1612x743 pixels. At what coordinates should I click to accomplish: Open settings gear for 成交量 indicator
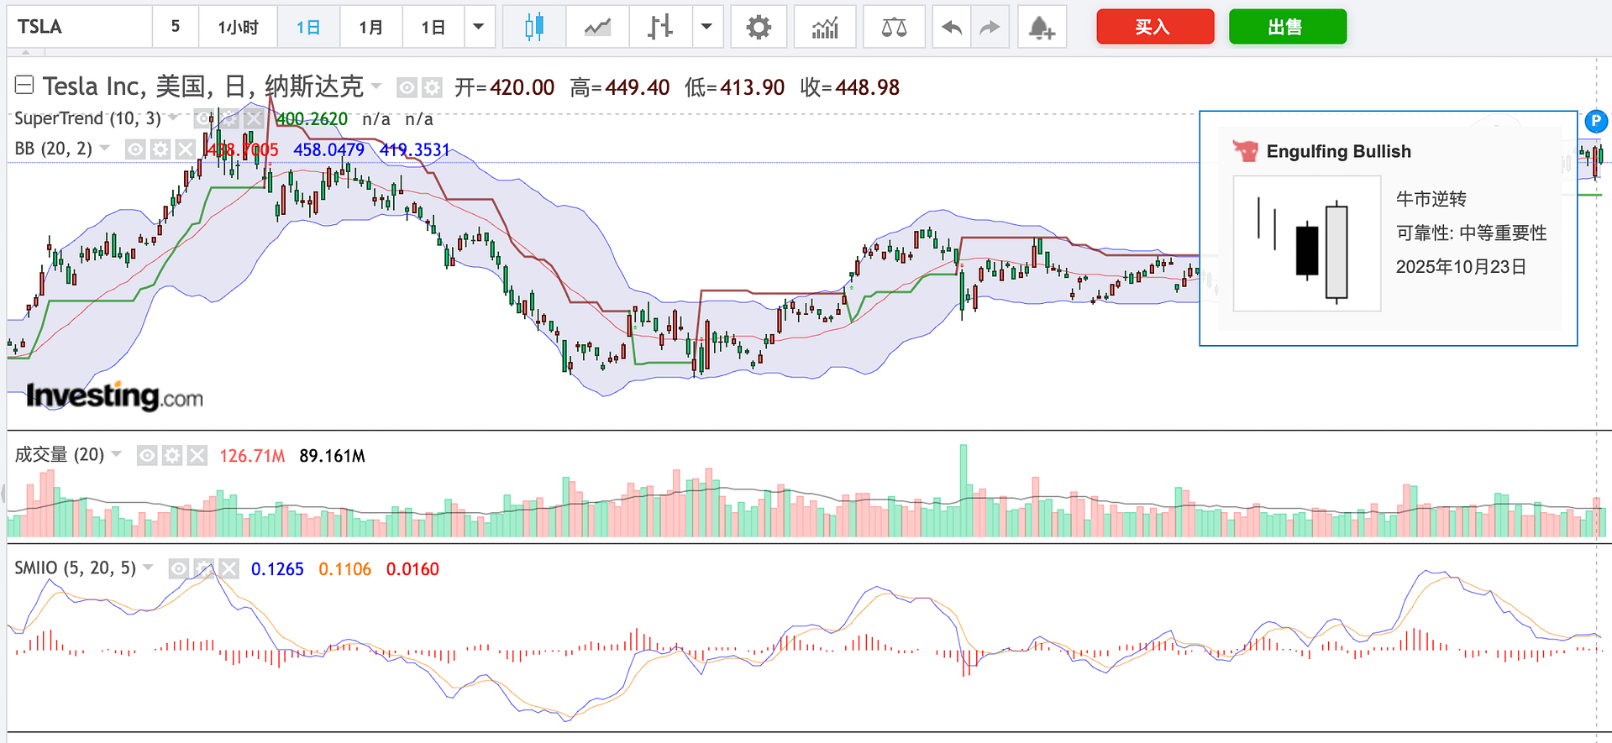[172, 456]
